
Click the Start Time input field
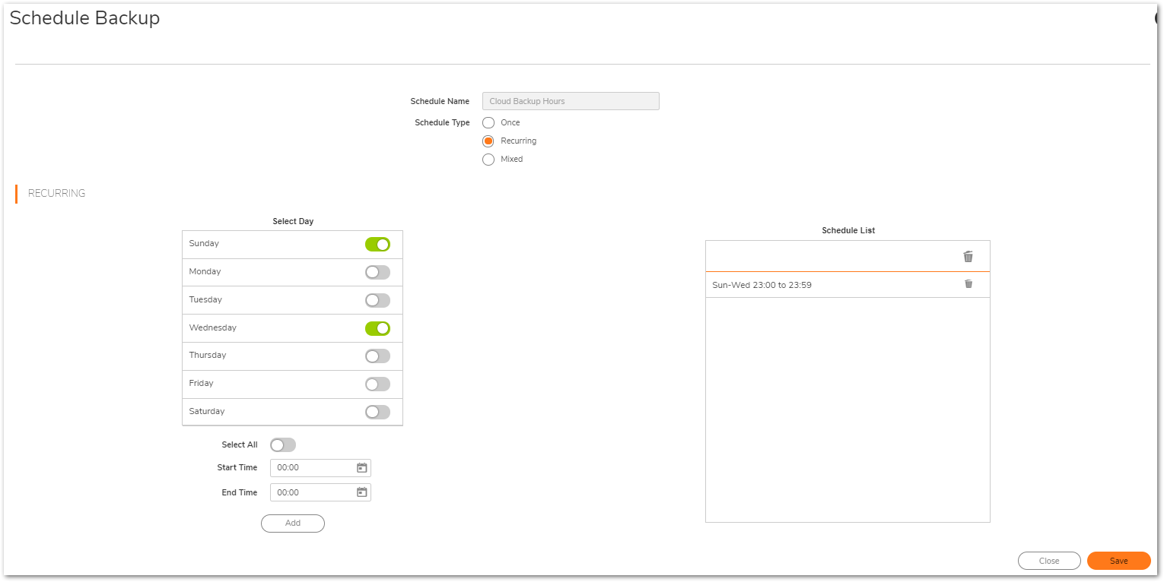click(x=313, y=468)
